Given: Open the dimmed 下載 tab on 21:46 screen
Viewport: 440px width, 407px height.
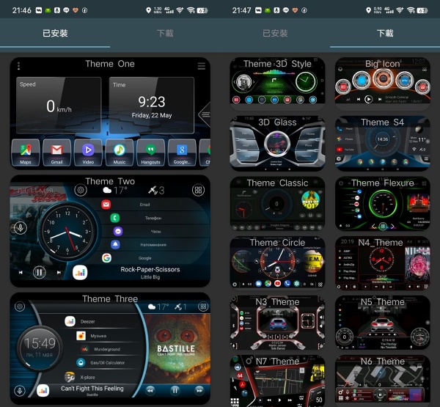Looking at the screenshot, I should [x=165, y=33].
